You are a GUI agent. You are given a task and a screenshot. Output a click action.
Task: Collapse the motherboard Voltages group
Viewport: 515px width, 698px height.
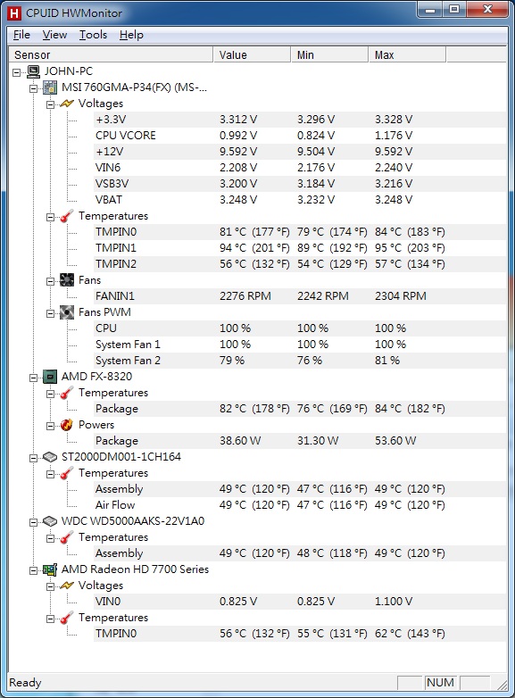point(50,104)
